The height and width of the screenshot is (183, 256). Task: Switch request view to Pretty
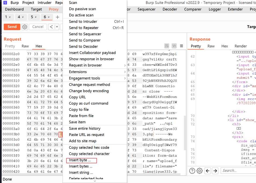(x=10, y=46)
